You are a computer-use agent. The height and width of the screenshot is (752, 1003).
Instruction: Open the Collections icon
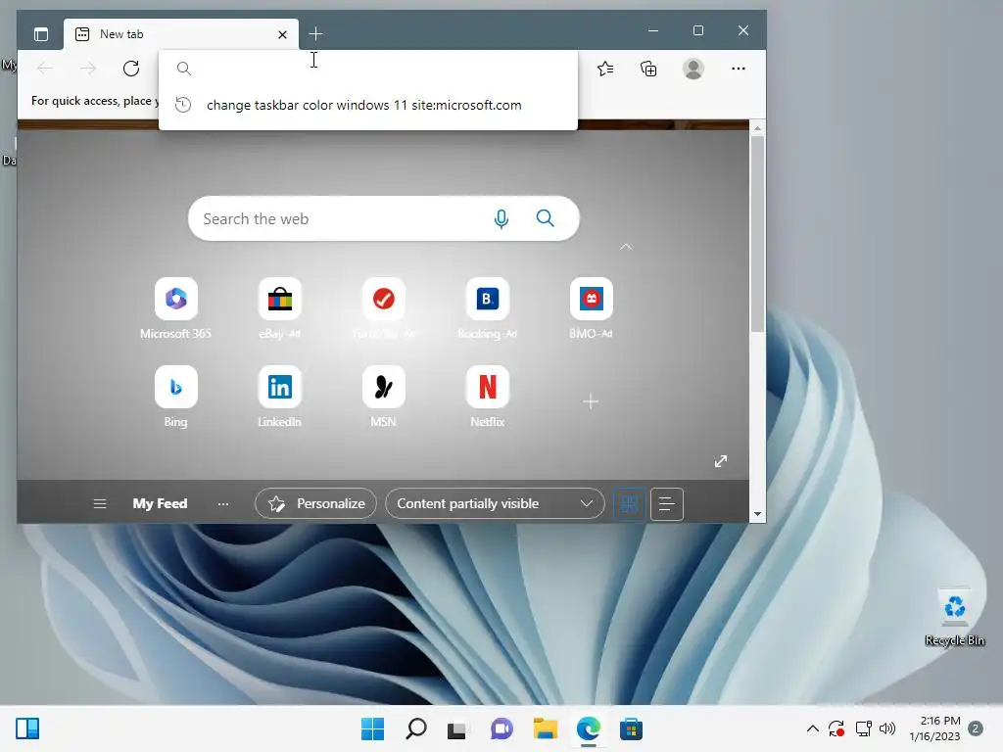(648, 69)
